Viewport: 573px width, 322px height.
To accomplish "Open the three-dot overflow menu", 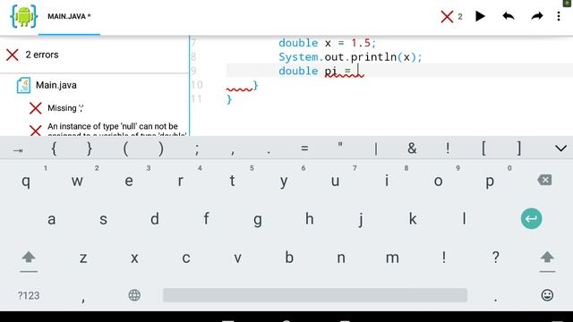I will [559, 16].
